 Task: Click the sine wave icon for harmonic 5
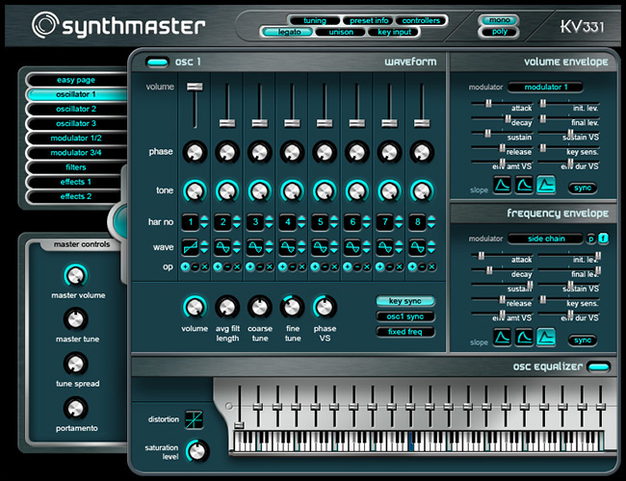tap(320, 247)
